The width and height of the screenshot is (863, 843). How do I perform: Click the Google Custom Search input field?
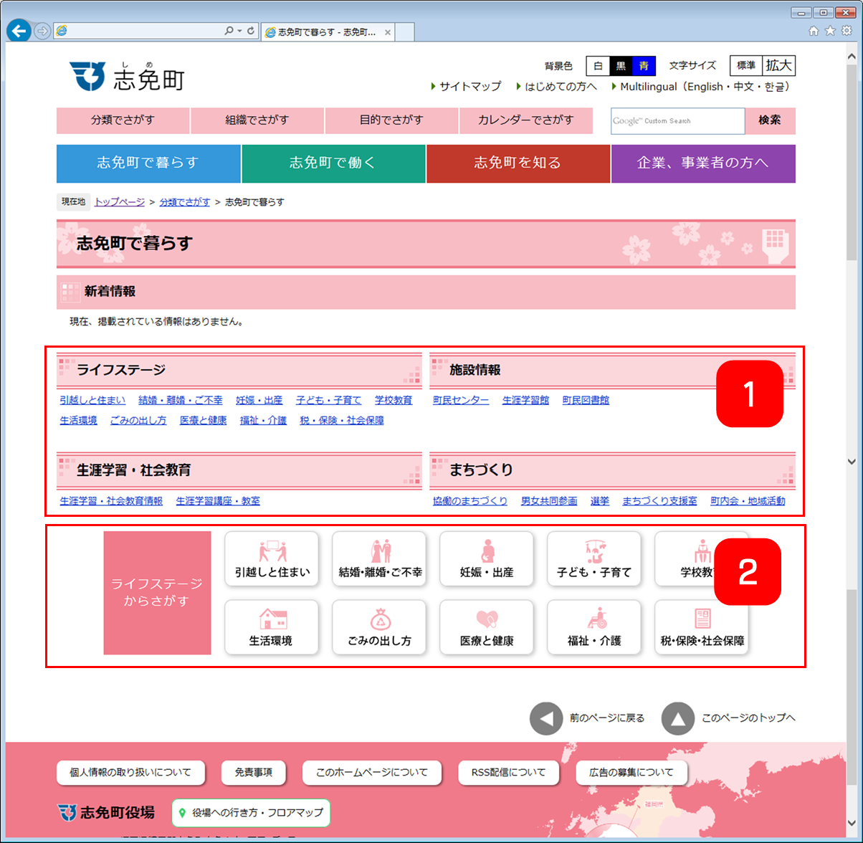click(677, 121)
